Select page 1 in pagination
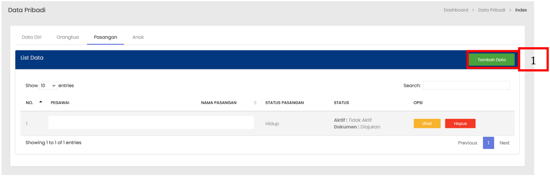The width and height of the screenshot is (550, 178). tap(488, 143)
